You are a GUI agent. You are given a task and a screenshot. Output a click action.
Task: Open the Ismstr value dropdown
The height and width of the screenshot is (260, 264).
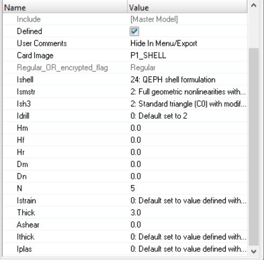[188, 92]
